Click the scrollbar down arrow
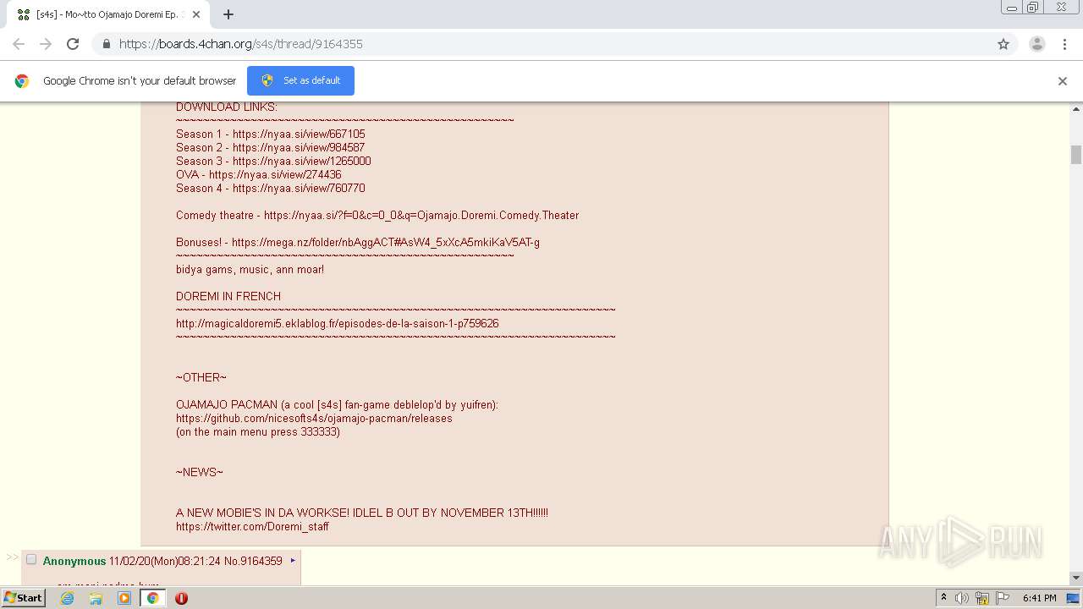This screenshot has width=1083, height=609. [x=1076, y=578]
